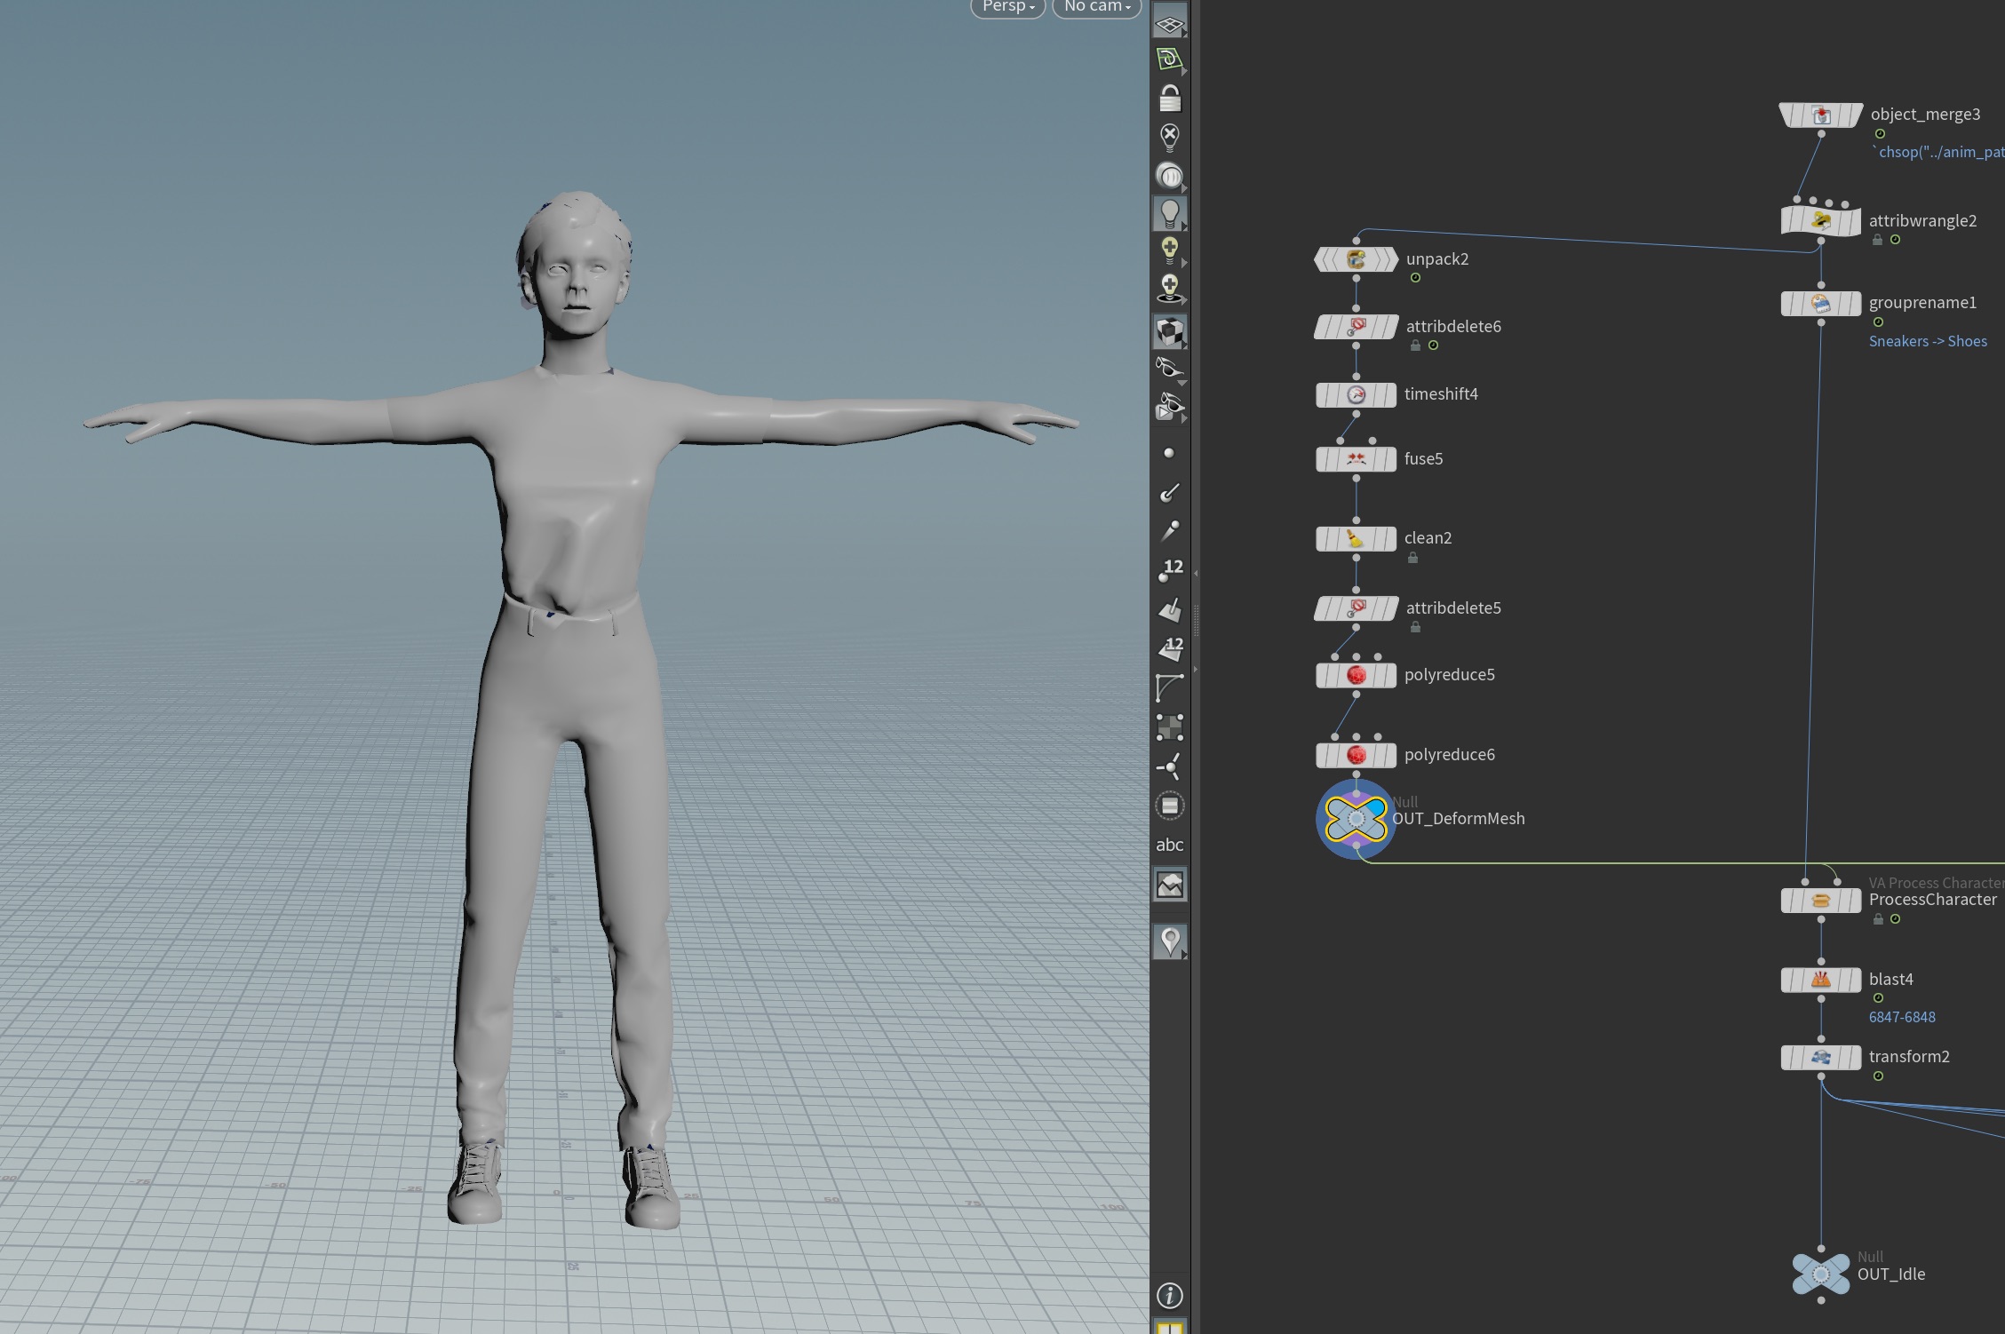Open the Persp viewport dropdown
This screenshot has height=1334, width=2005.
point(1007,7)
